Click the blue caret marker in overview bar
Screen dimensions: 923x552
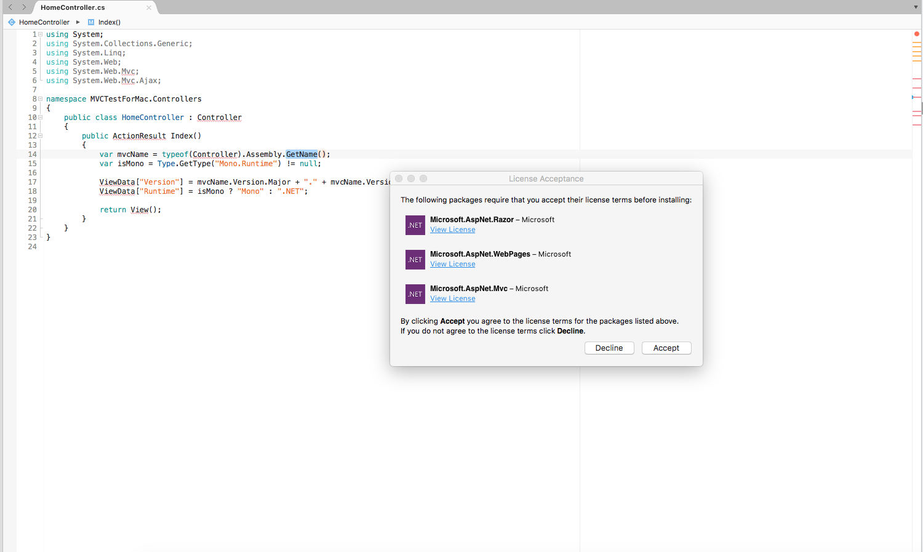click(x=913, y=97)
